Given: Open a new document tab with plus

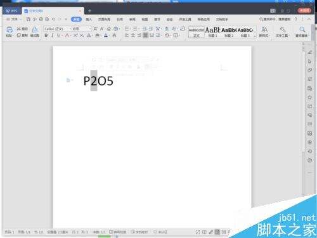Looking at the screenshot, I should [89, 11].
